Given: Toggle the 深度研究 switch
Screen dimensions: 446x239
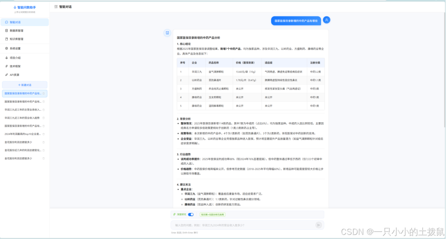Looking at the screenshot, I should (x=191, y=214).
